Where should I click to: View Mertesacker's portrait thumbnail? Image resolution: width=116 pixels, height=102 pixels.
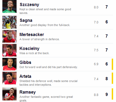(x=9, y=36)
